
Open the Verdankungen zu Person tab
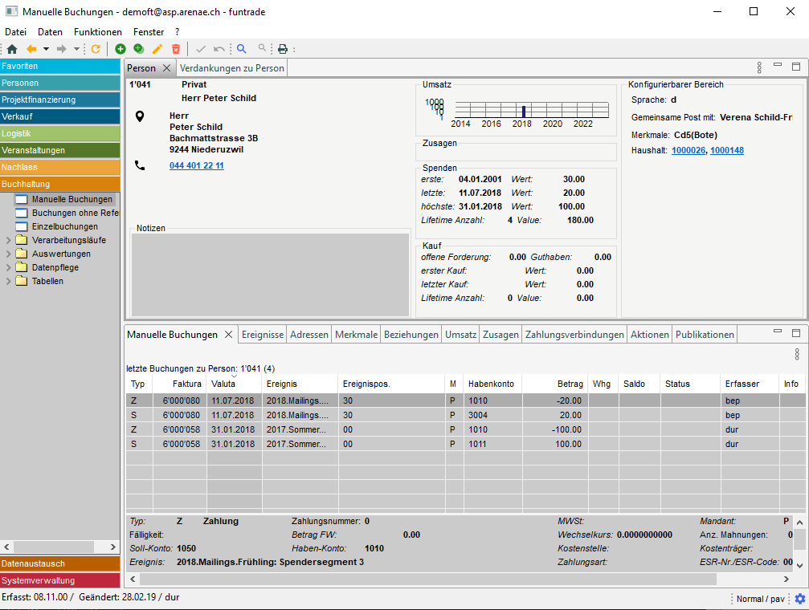(x=232, y=68)
